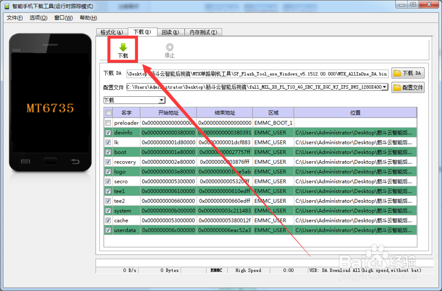This screenshot has width=442, height=291.
Task: Maximize the flash tool window
Action: pos(413,4)
